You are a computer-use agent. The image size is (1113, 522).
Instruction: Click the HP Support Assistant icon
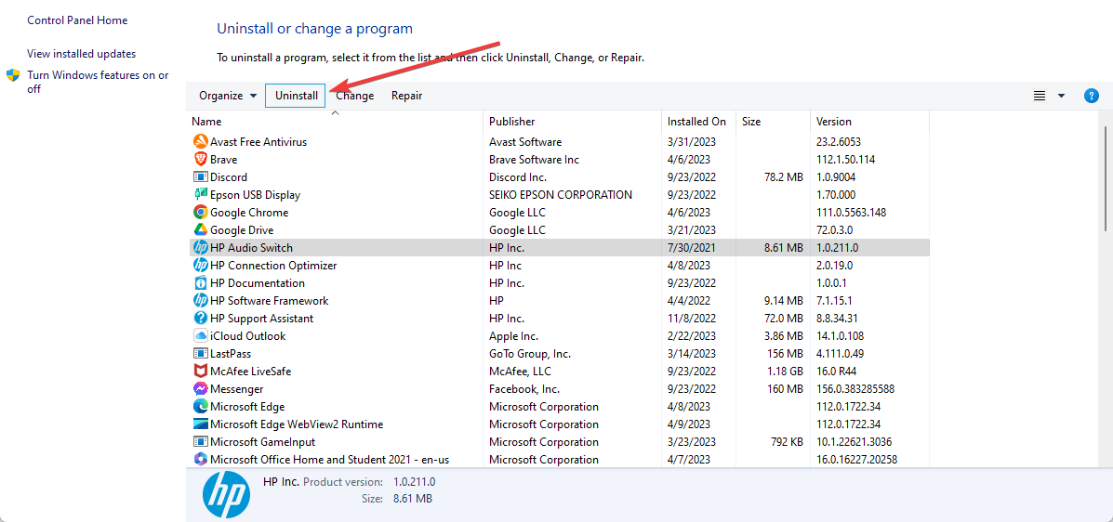tap(200, 319)
